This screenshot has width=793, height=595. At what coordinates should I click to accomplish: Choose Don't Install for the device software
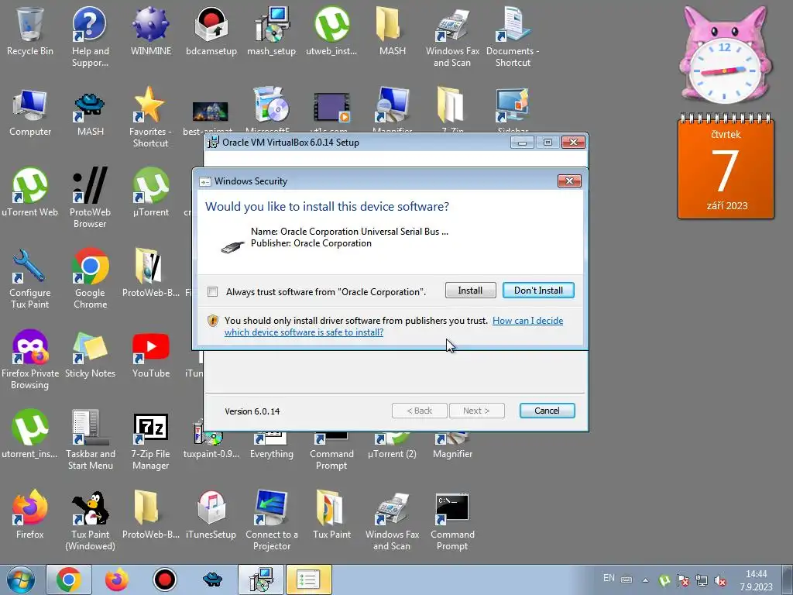pyautogui.click(x=538, y=291)
